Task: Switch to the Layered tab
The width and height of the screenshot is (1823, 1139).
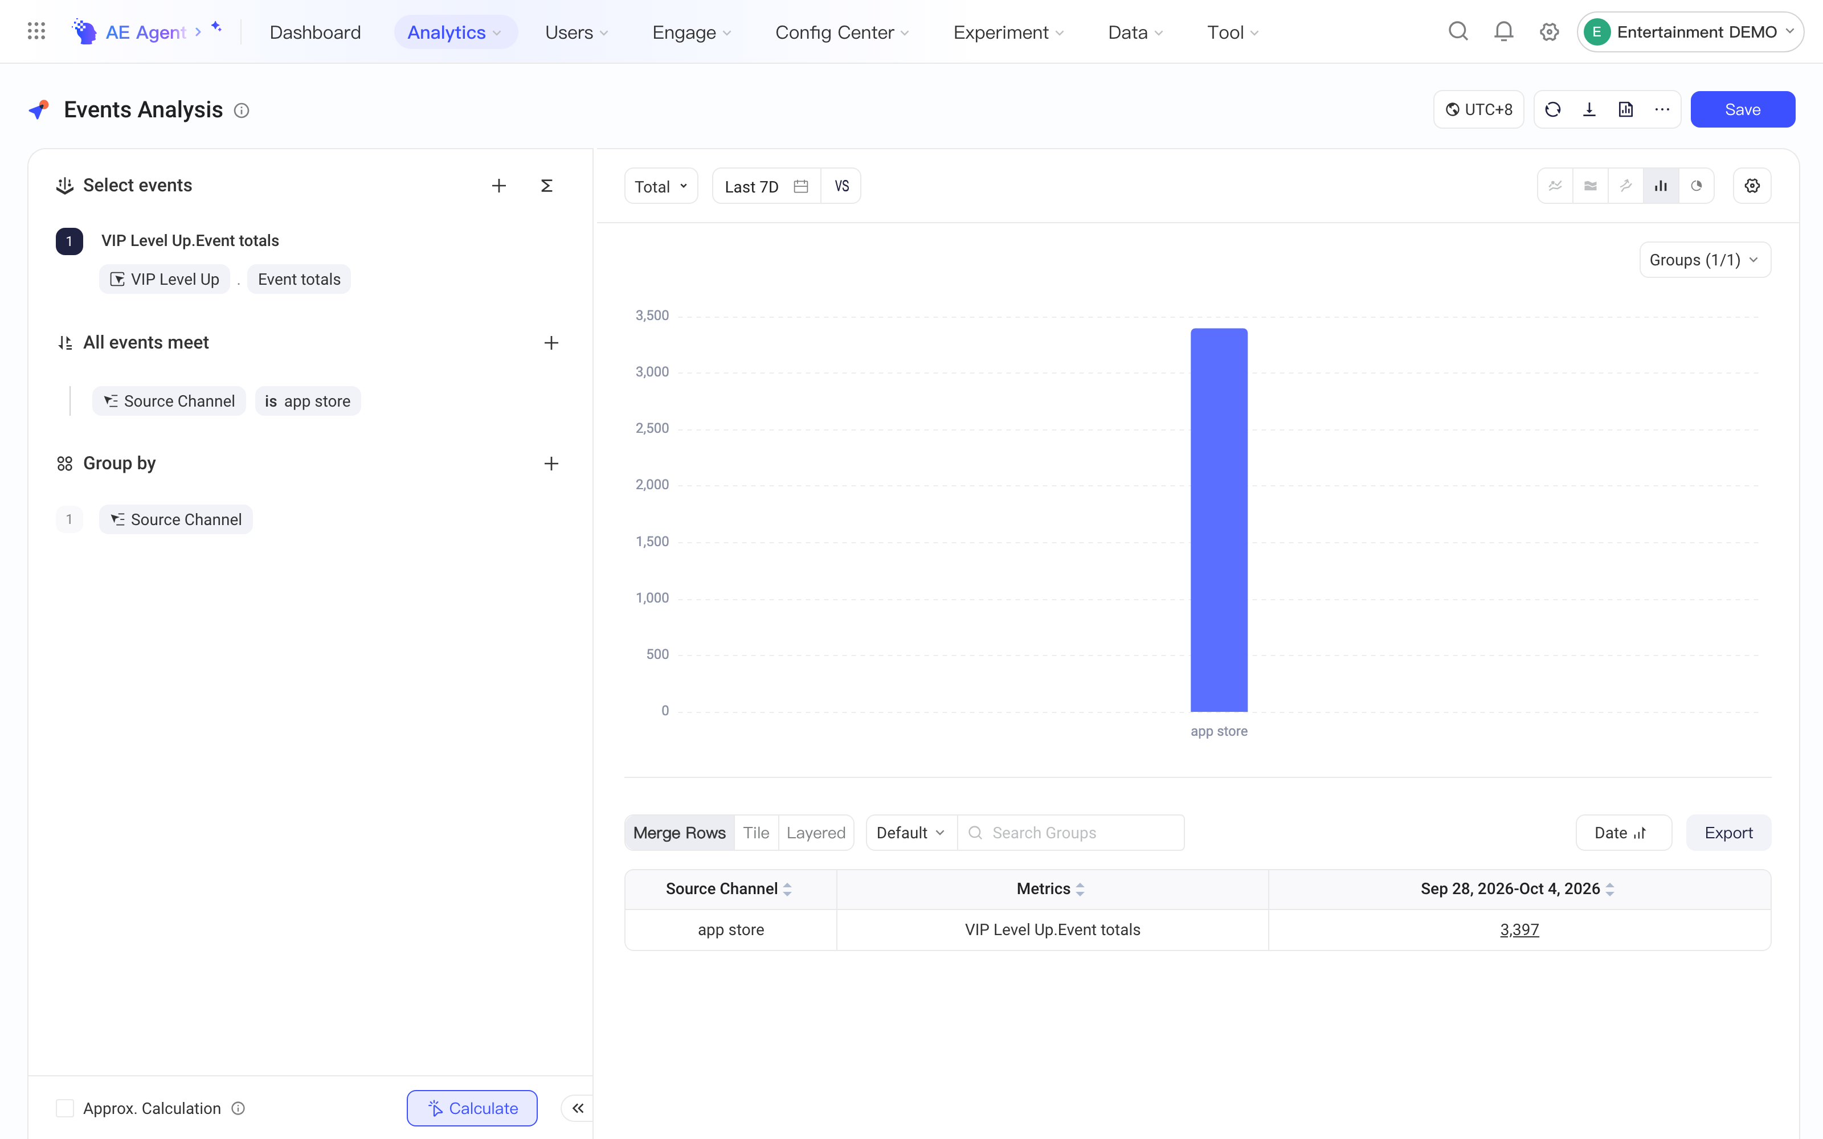Action: (816, 833)
